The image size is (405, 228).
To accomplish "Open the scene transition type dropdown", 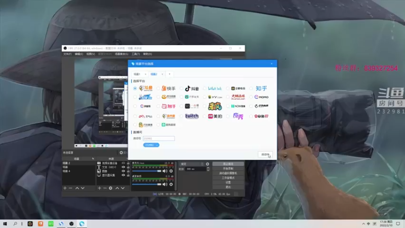I will [x=192, y=164].
